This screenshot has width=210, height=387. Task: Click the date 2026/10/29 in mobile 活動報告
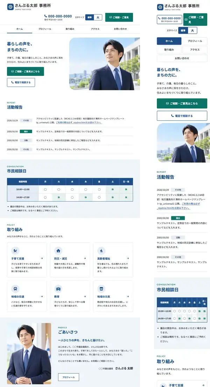click(x=163, y=190)
